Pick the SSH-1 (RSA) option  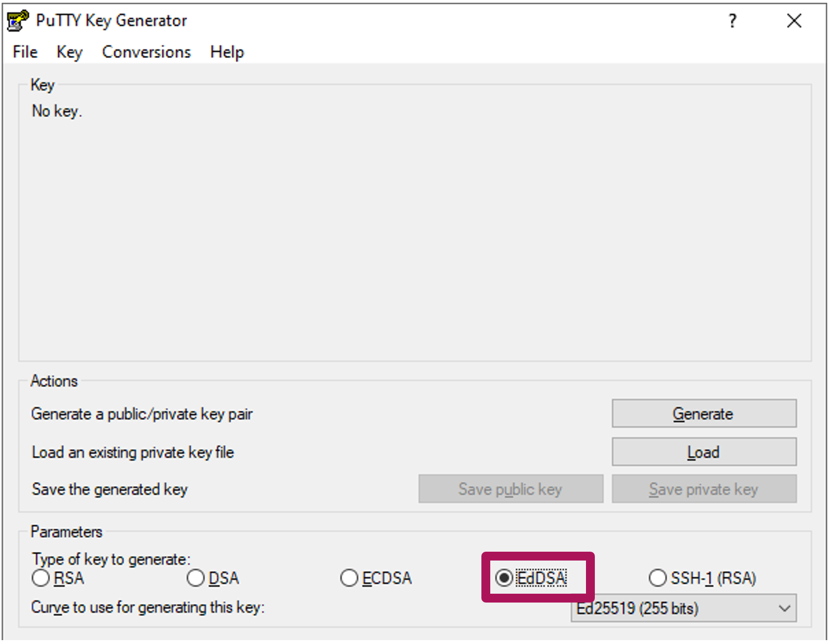click(x=657, y=578)
